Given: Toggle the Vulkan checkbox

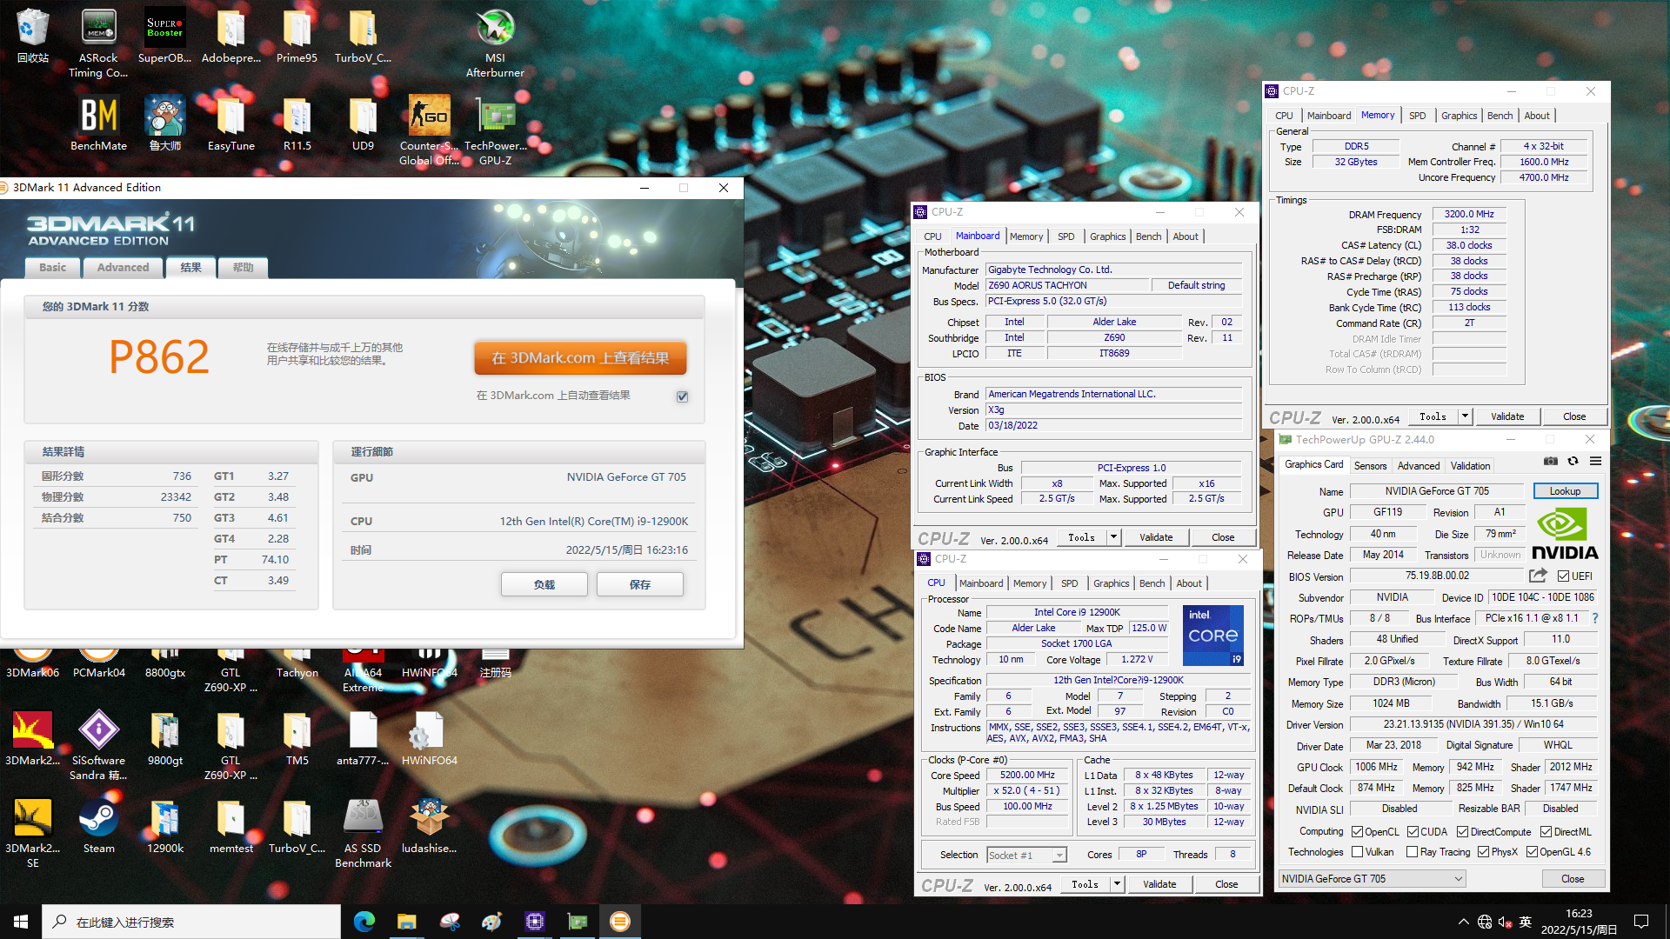Looking at the screenshot, I should pos(1358,852).
